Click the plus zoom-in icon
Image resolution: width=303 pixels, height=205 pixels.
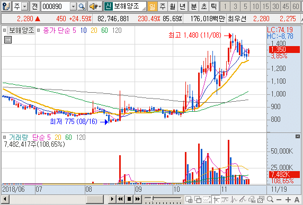[x=288, y=199]
